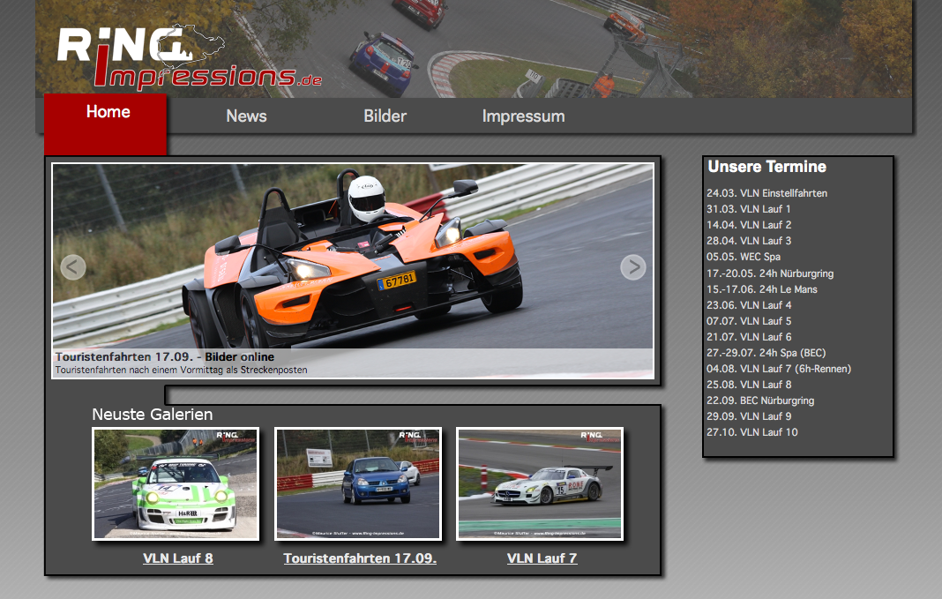The image size is (942, 599).
Task: Follow the VLN Lauf 7 gallery link
Action: [x=542, y=558]
